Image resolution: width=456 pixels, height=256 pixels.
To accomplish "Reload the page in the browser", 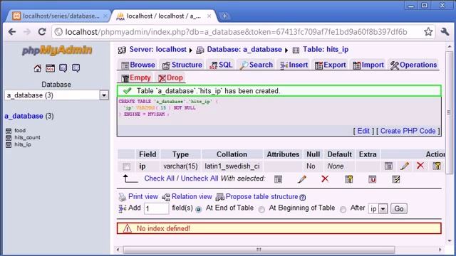I will pyautogui.click(x=42, y=31).
